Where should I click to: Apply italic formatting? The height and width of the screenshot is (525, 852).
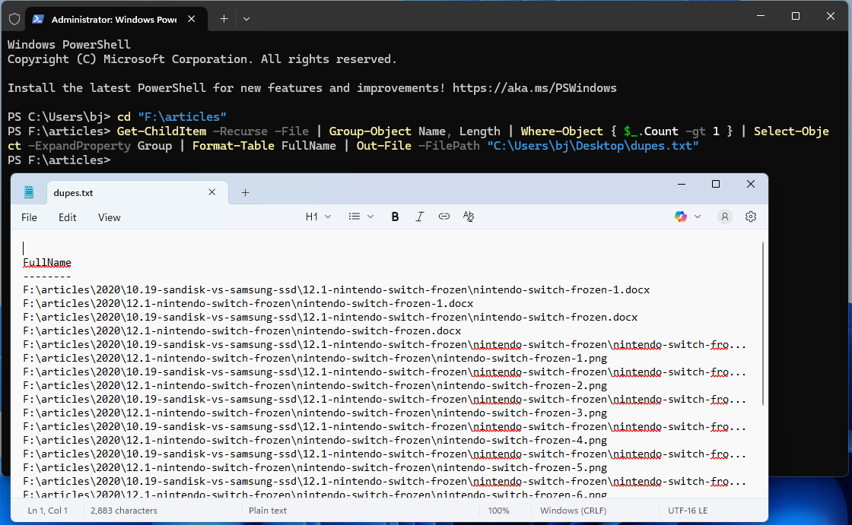coord(420,217)
